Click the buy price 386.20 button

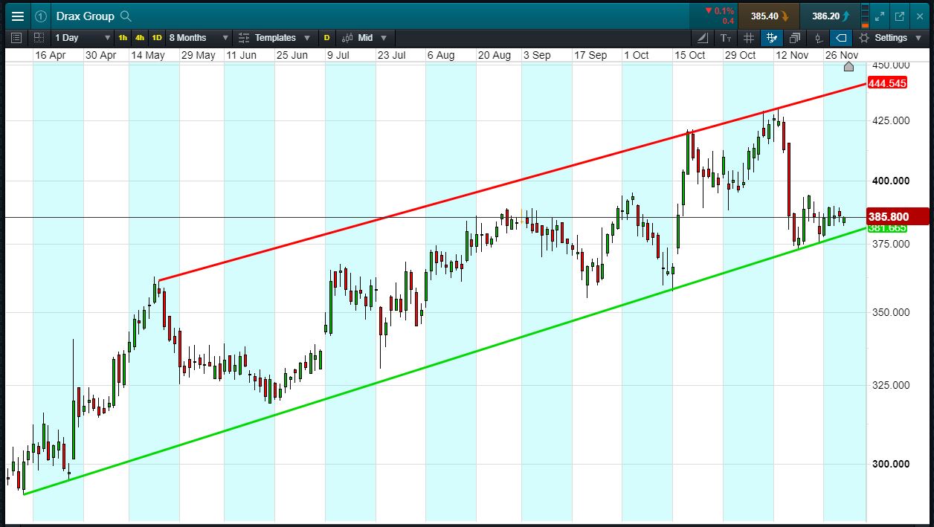pos(831,16)
